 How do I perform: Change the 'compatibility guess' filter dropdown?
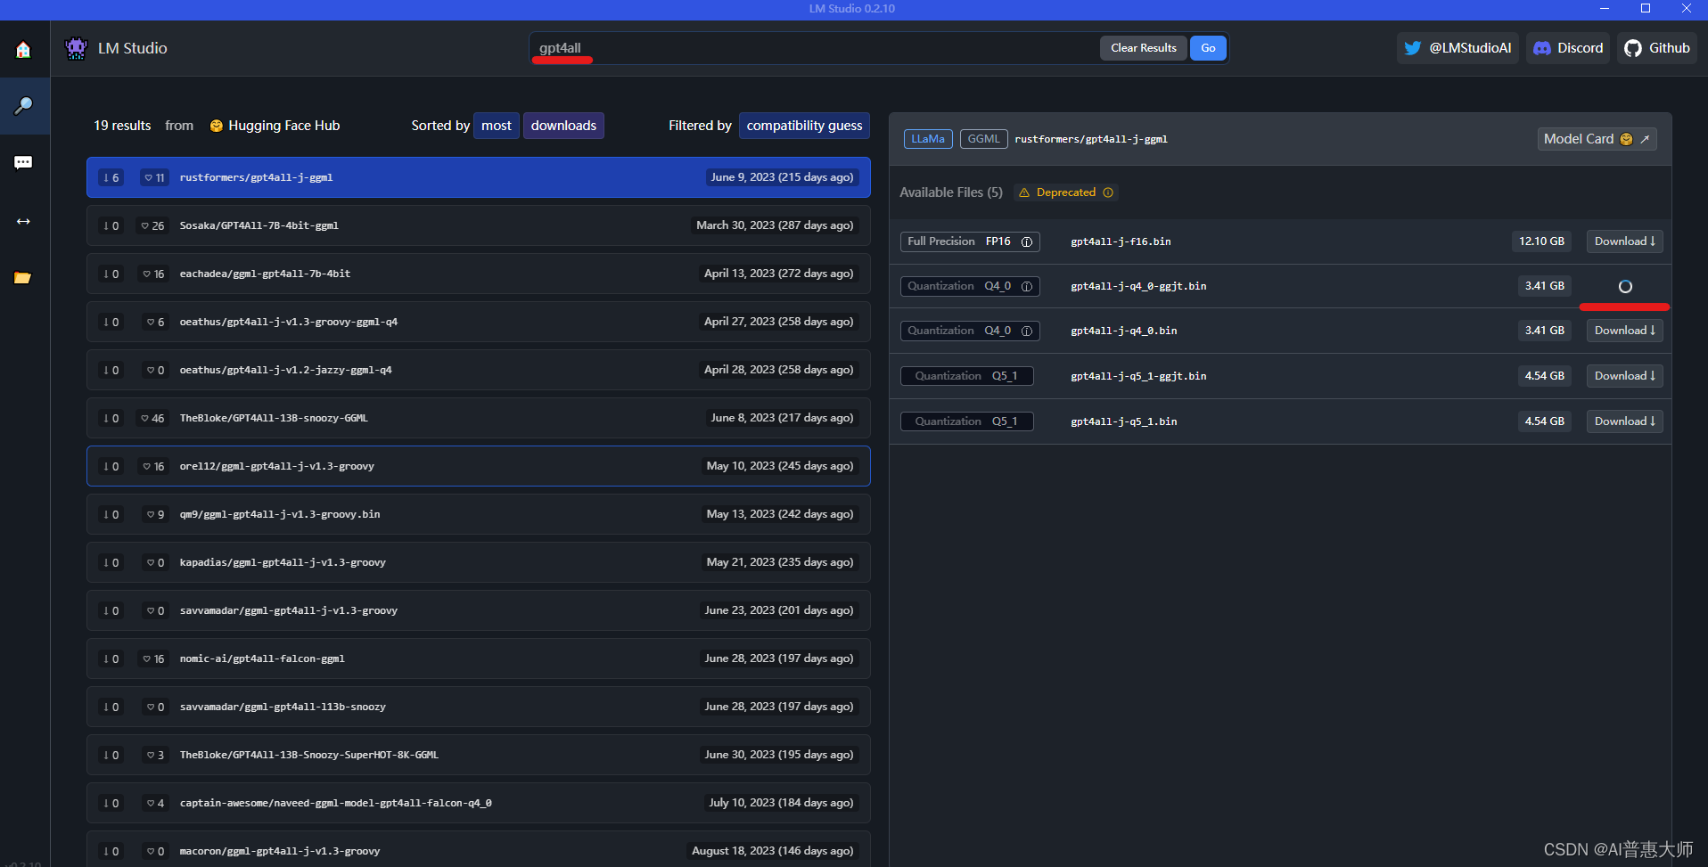(x=804, y=126)
